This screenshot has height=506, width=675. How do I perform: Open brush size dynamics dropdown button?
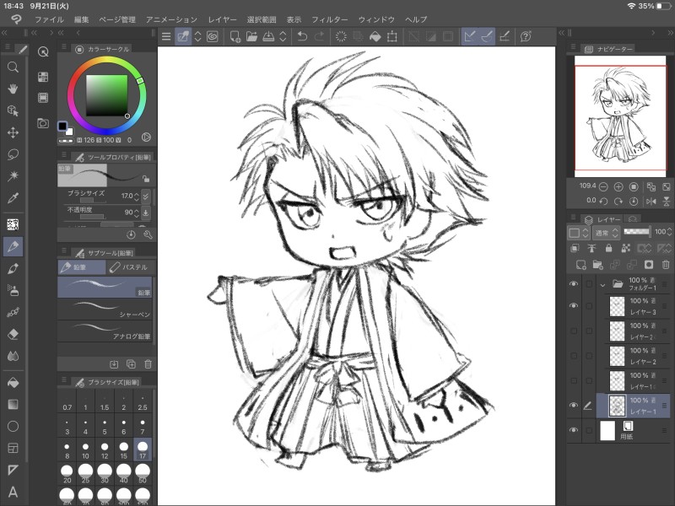coord(146,196)
